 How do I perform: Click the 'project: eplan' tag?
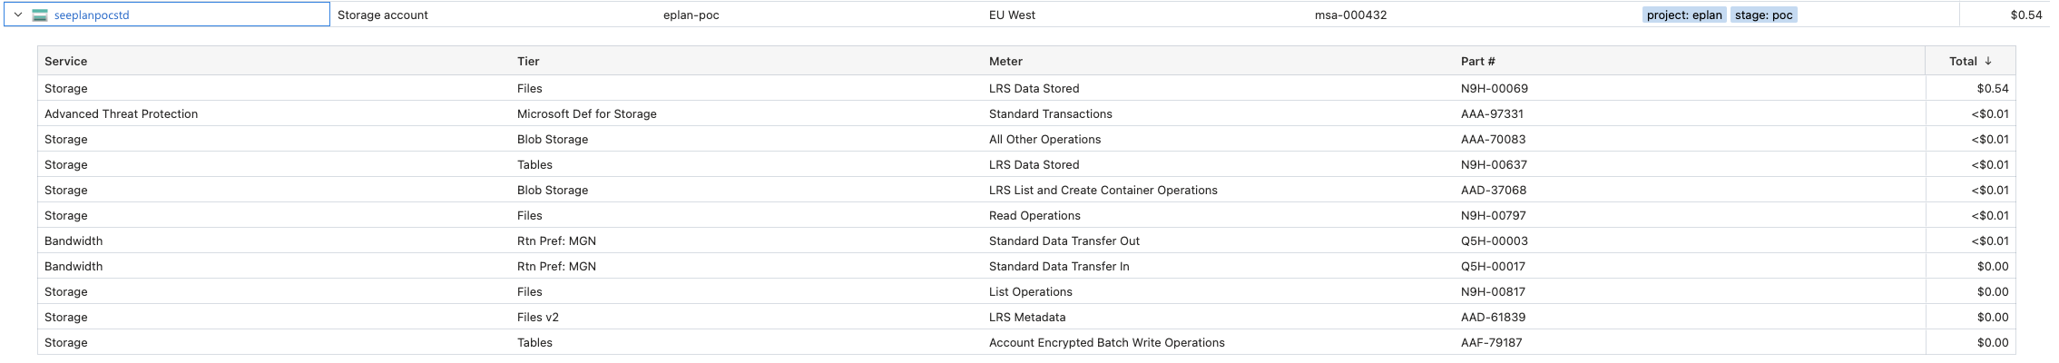click(1683, 15)
